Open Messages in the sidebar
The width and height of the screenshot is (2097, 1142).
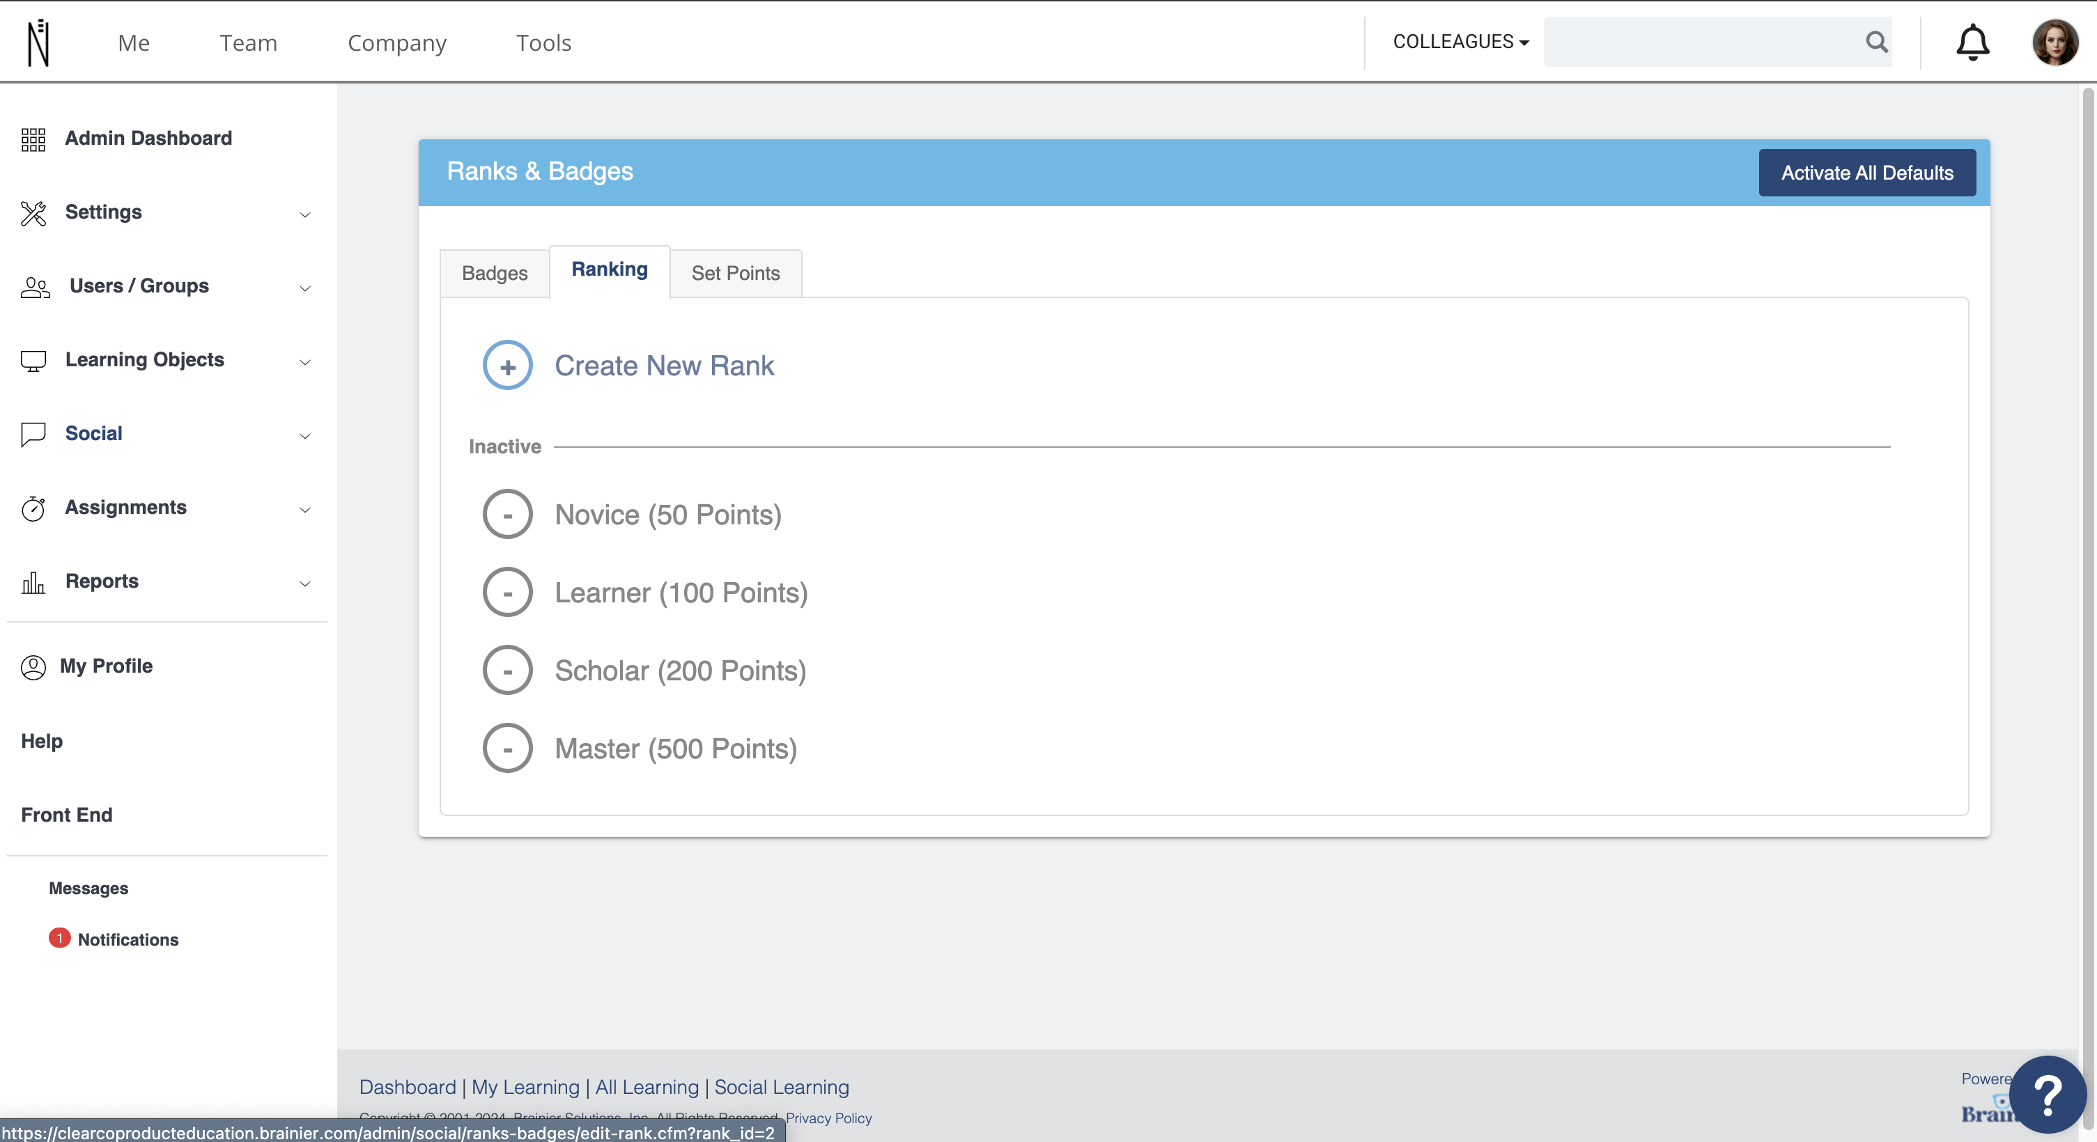click(x=88, y=889)
